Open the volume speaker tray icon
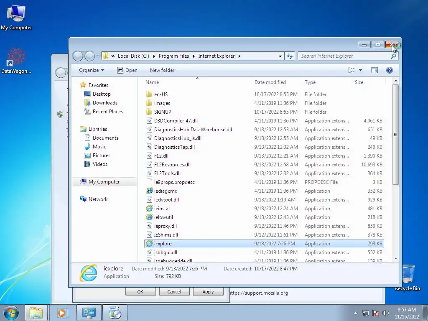This screenshot has width=428, height=321. 386,313
